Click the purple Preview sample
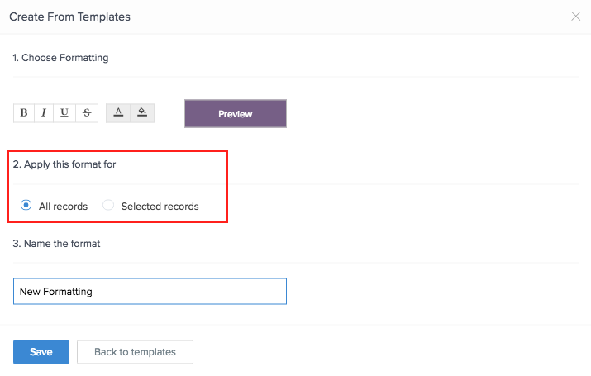 coord(236,114)
